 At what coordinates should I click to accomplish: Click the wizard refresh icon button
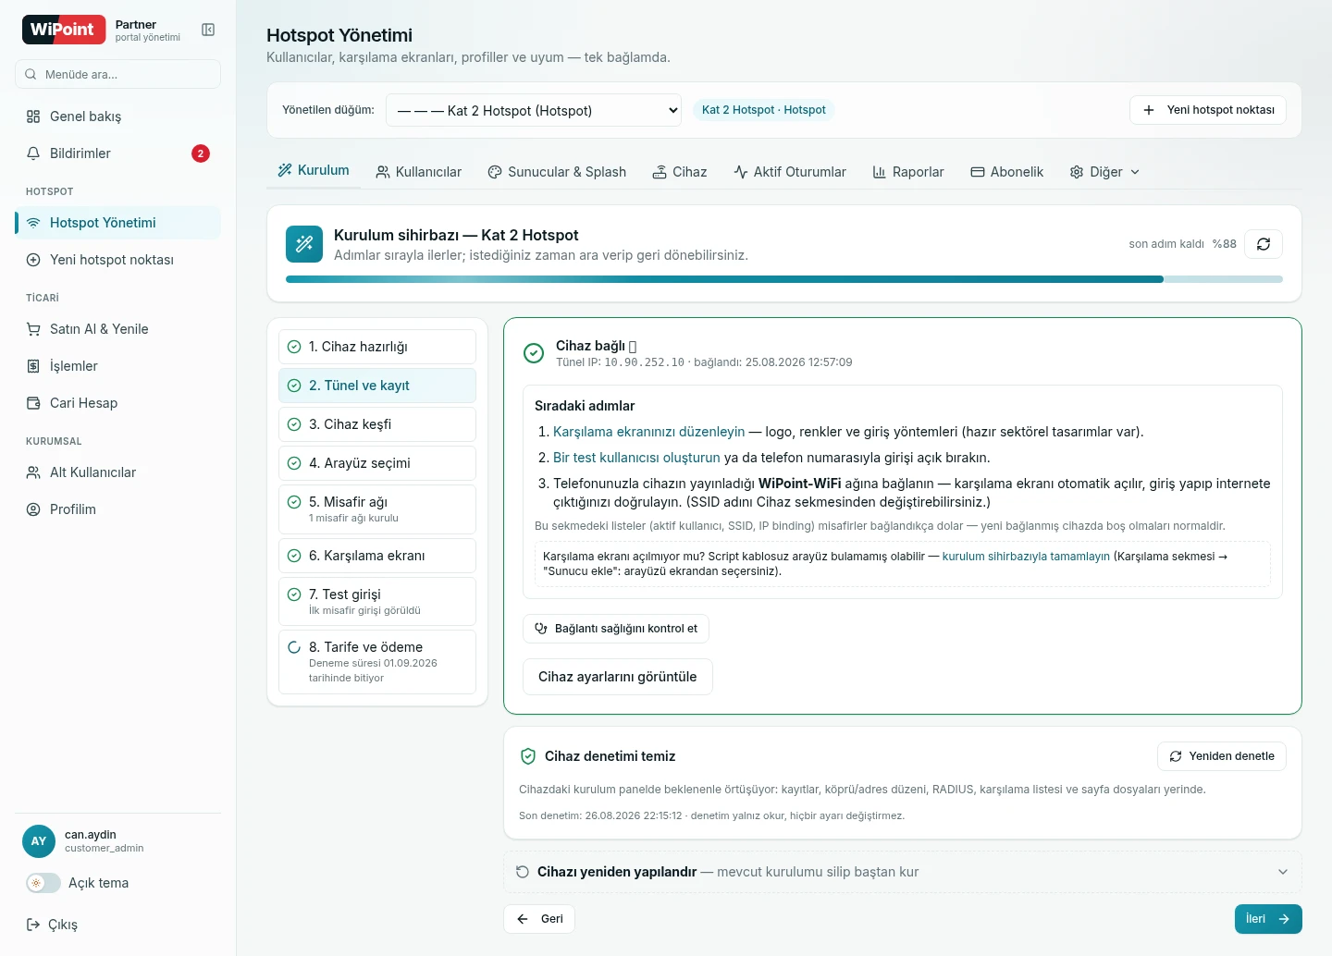click(1264, 244)
